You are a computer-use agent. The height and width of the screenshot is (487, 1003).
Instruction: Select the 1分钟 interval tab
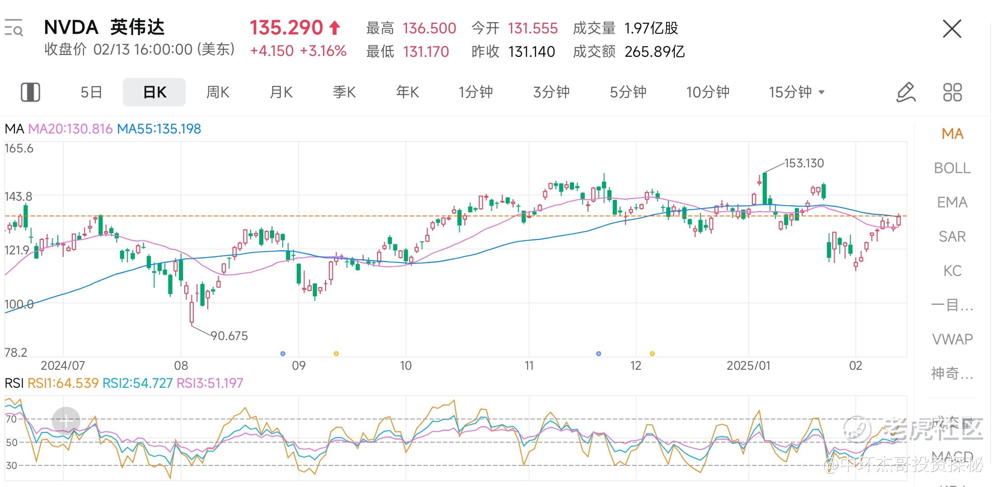tap(476, 92)
